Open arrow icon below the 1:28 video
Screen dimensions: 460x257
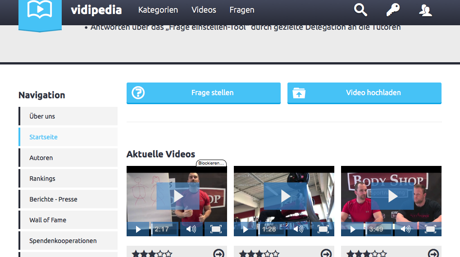[326, 253]
